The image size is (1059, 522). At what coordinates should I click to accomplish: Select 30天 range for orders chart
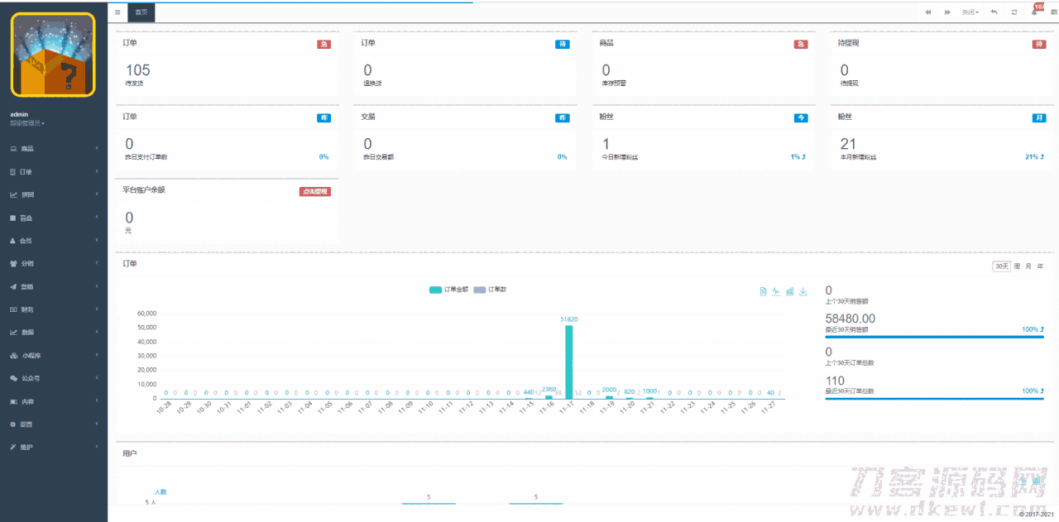click(x=1001, y=266)
